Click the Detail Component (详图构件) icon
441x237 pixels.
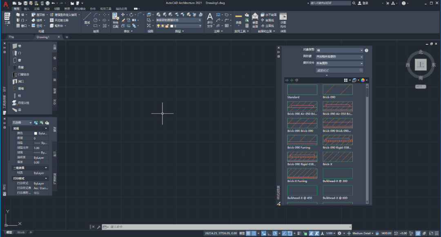pyautogui.click(x=283, y=20)
